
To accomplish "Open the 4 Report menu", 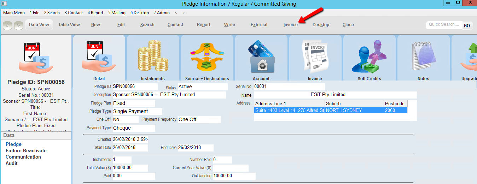I will (x=95, y=13).
